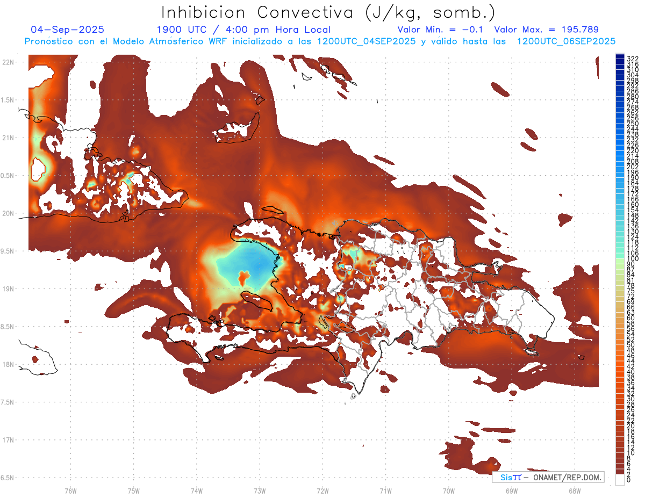The width and height of the screenshot is (645, 498).
Task: Click the WRF model forecast description line
Action: tap(320, 41)
